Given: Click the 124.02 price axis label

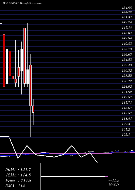Looking at the screenshot, I should [127, 87].
